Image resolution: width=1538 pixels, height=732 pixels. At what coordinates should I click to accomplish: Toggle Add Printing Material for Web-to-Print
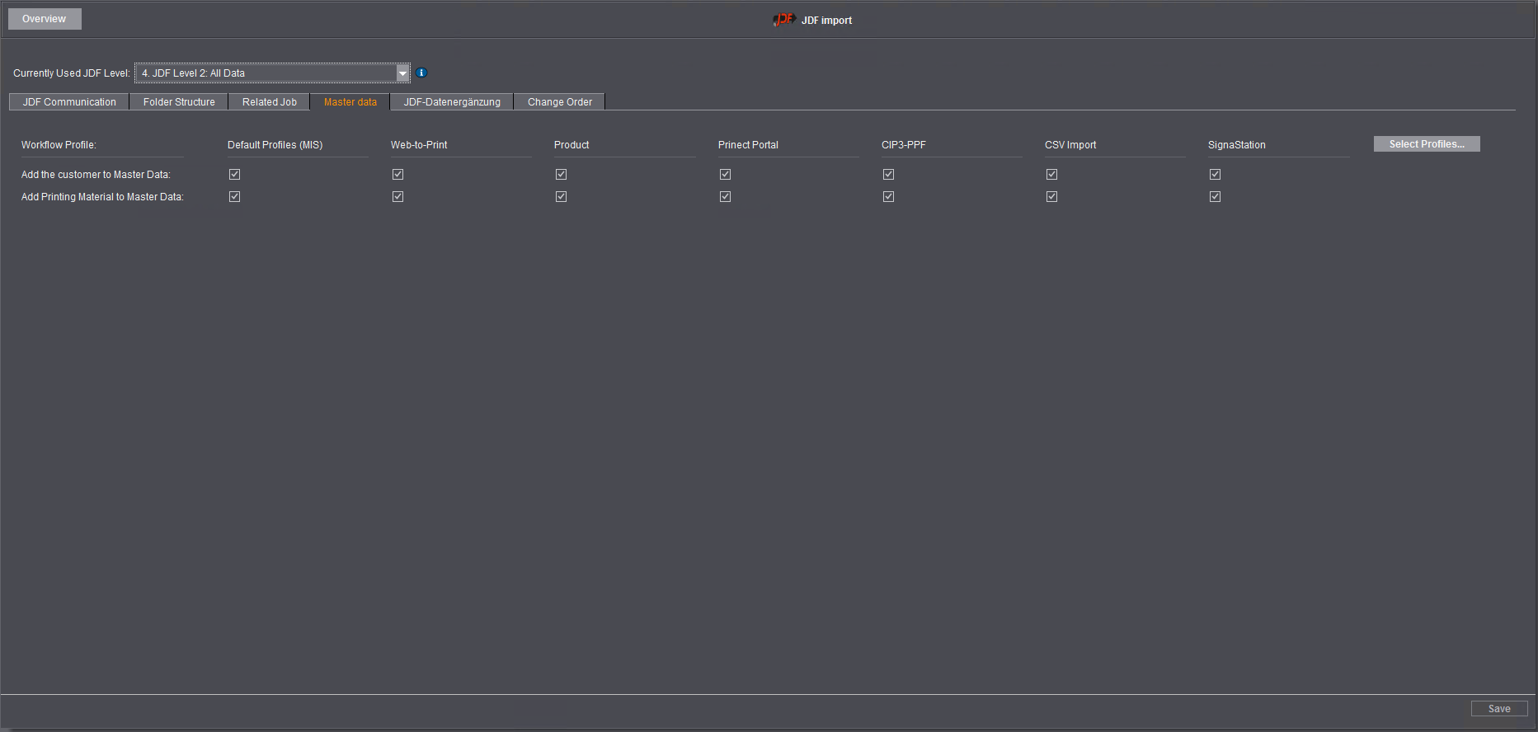coord(398,197)
